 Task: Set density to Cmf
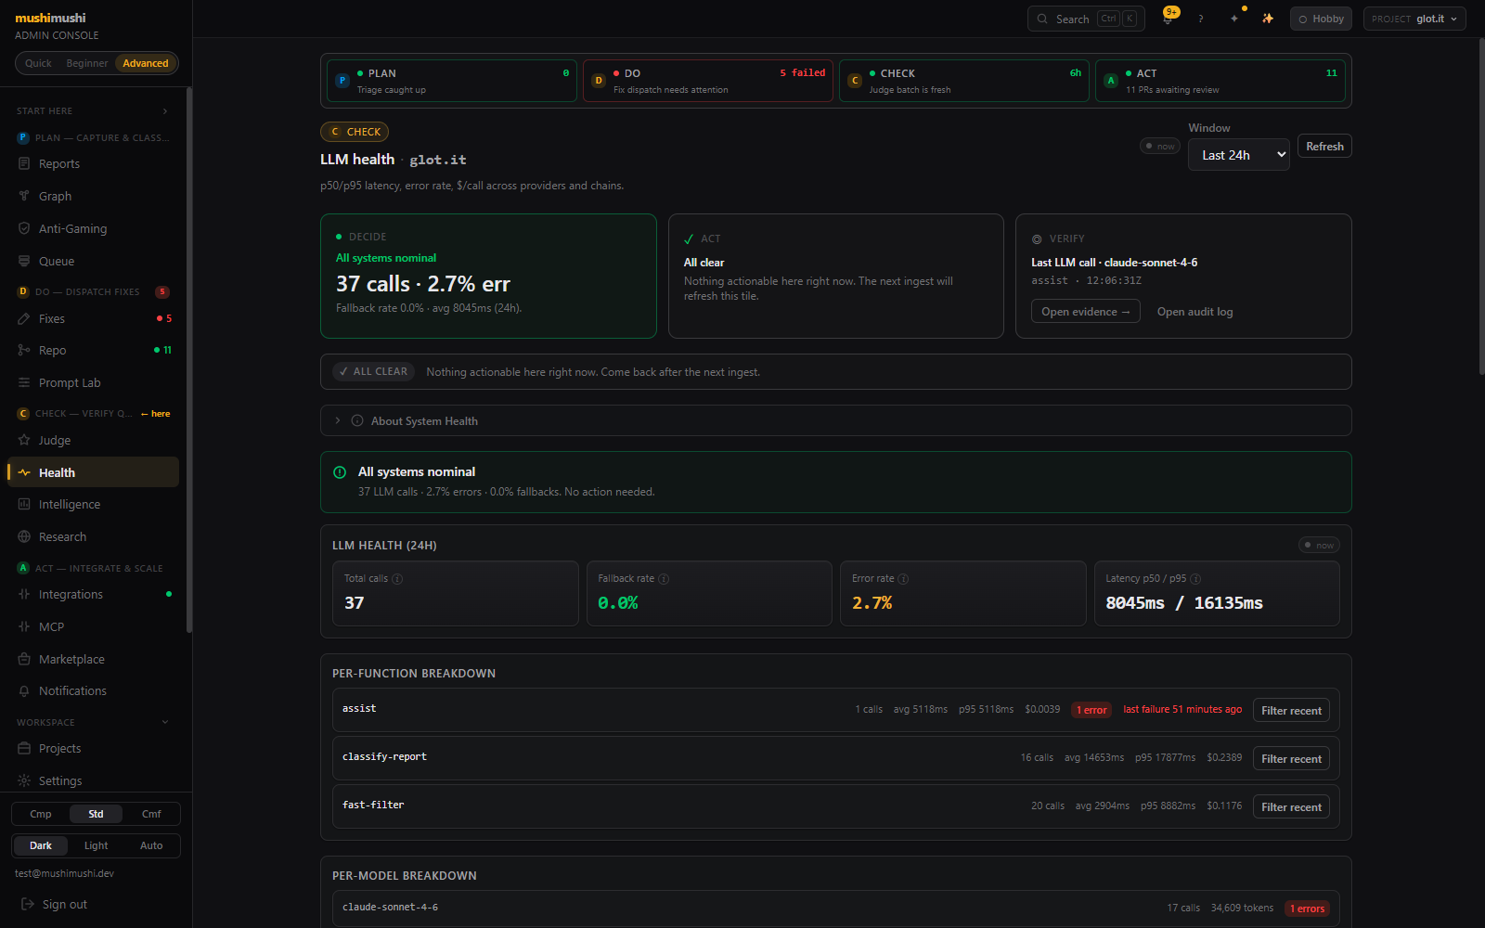tap(151, 814)
